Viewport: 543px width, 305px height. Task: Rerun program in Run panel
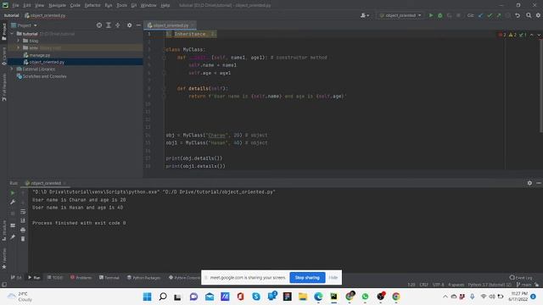(13, 193)
